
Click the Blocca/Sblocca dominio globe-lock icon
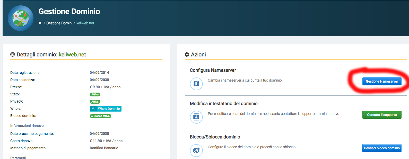[196, 151]
